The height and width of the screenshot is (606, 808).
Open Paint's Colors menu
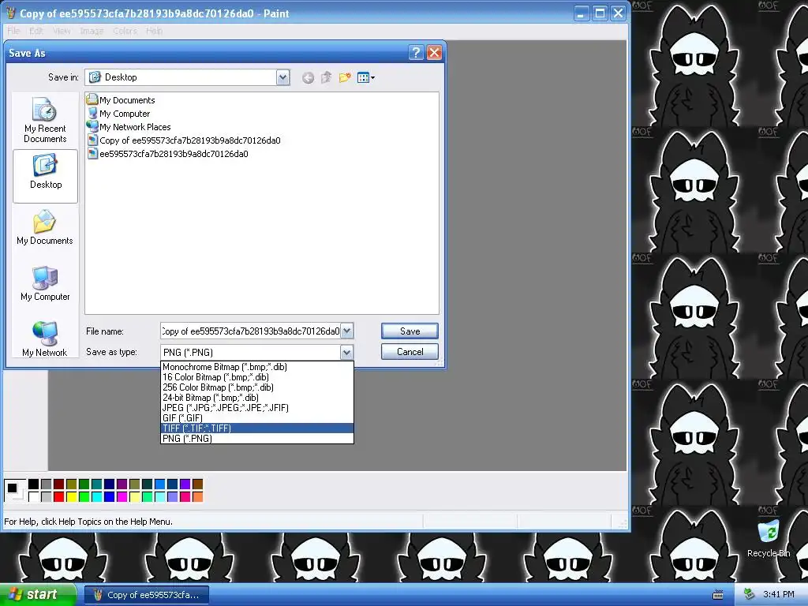point(125,31)
